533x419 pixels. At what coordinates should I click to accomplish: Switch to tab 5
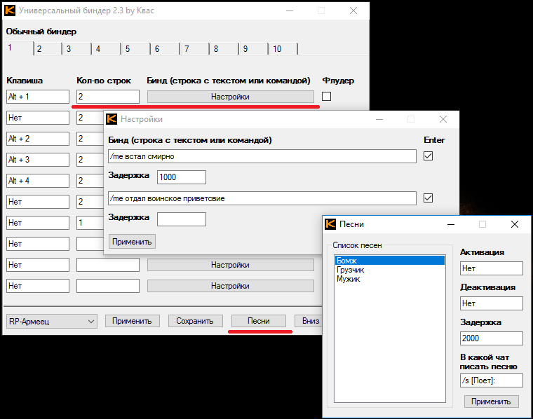pyautogui.click(x=128, y=49)
